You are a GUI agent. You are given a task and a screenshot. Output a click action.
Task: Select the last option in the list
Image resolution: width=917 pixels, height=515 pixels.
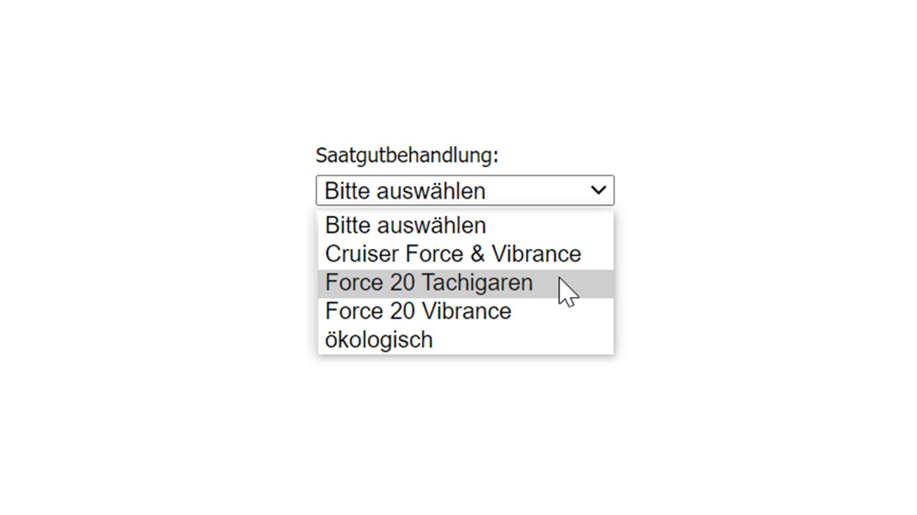pos(379,340)
